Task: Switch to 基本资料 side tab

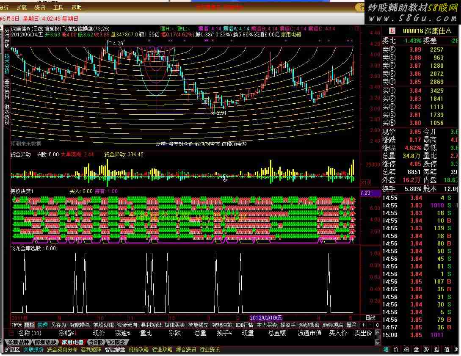Action: [x=7, y=88]
